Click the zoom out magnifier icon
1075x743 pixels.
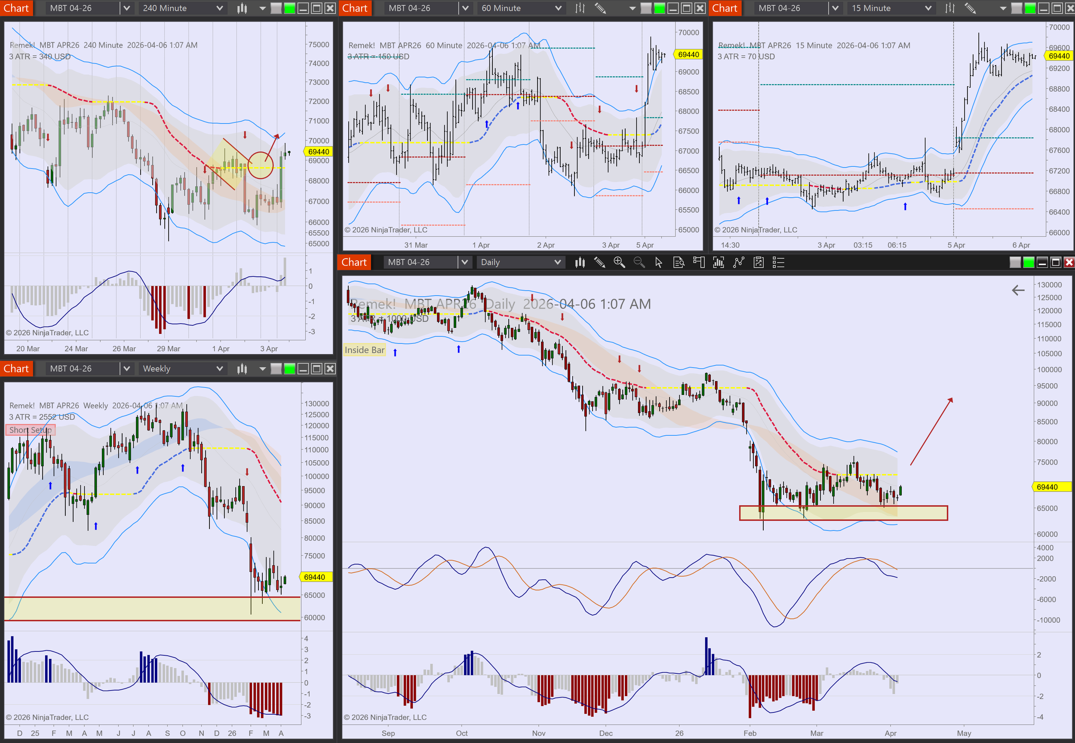[x=639, y=263]
